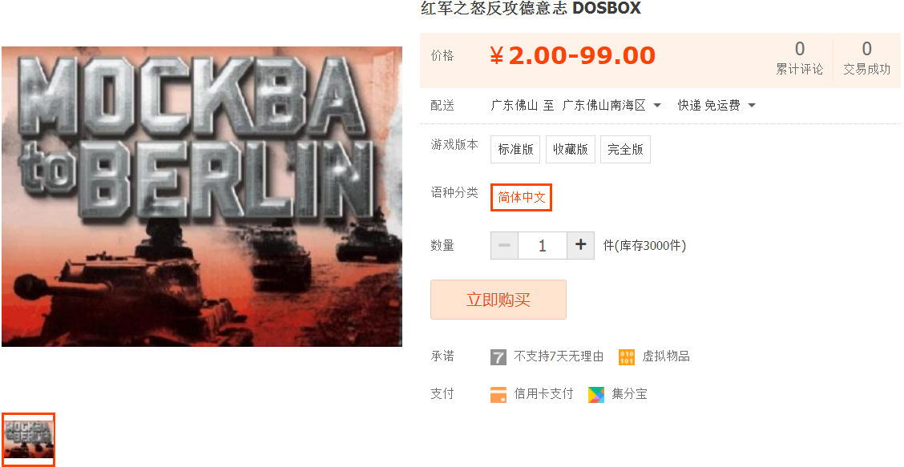Decrease quantity with the minus button

point(504,245)
